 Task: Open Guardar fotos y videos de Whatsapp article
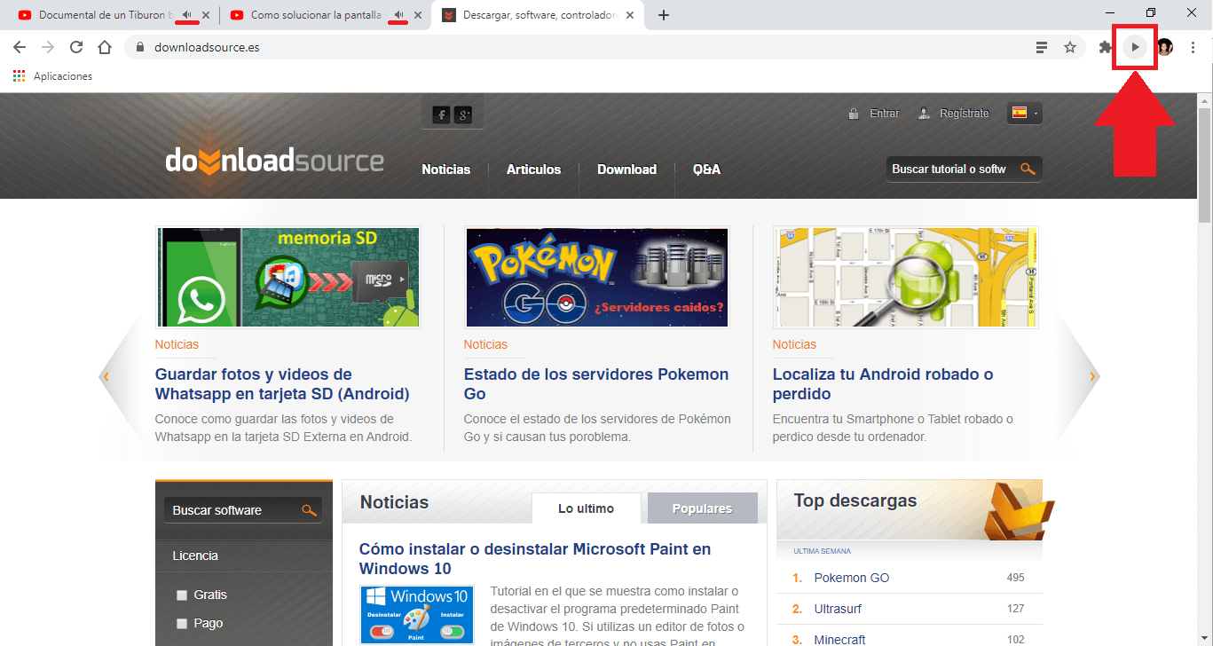(x=282, y=384)
